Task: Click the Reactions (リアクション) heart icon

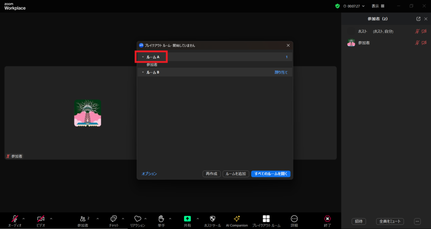Action: pyautogui.click(x=137, y=218)
